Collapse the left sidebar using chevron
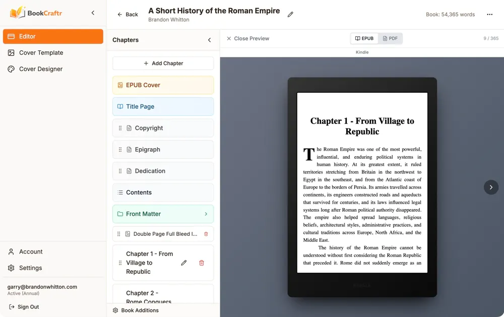Image resolution: width=504 pixels, height=317 pixels. (x=93, y=13)
